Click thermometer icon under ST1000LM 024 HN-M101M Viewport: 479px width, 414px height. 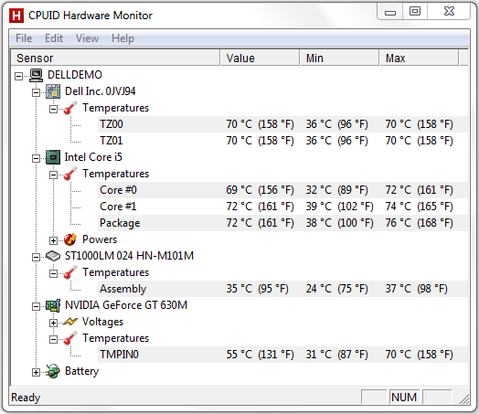pos(70,272)
